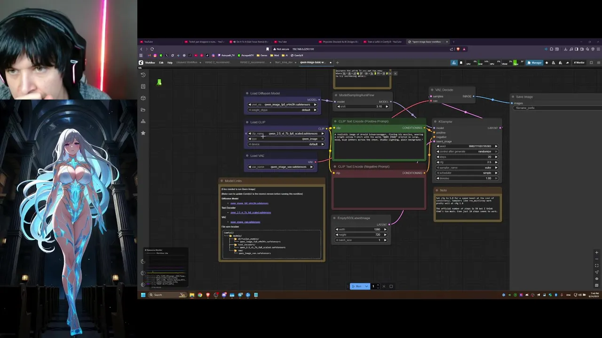Click the shift value slider in ModelSamplingAuraFlow
The image size is (602, 338).
pos(362,107)
